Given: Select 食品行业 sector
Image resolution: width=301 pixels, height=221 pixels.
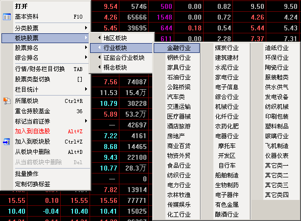Looking at the screenshot, I should click(179, 166).
